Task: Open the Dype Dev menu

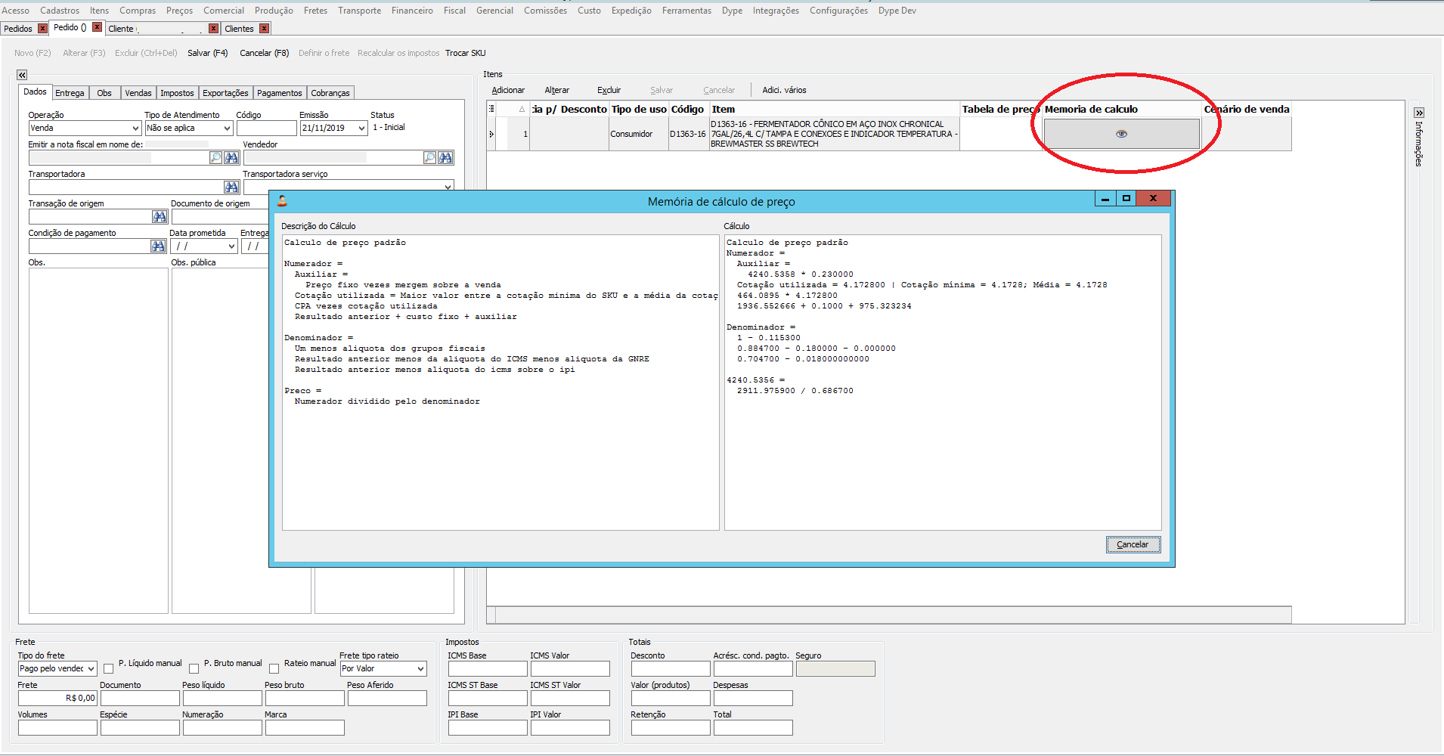Action: click(897, 11)
